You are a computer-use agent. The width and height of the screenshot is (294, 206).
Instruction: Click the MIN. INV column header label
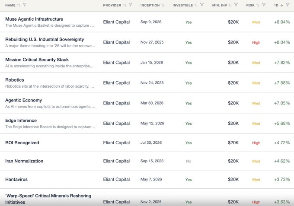[x=220, y=5]
